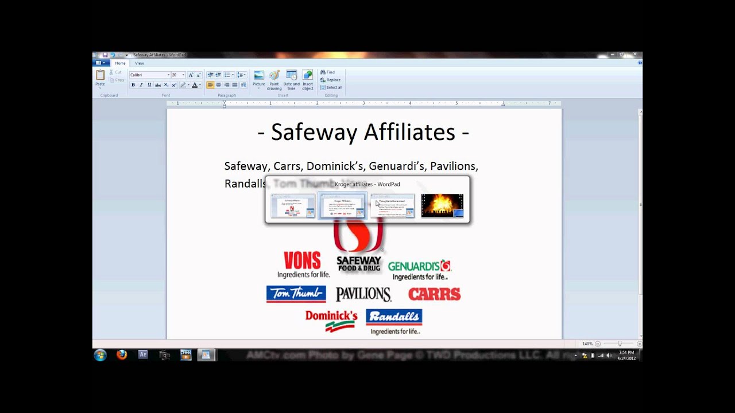The width and height of the screenshot is (735, 413).
Task: Toggle bold formatting
Action: tap(133, 85)
